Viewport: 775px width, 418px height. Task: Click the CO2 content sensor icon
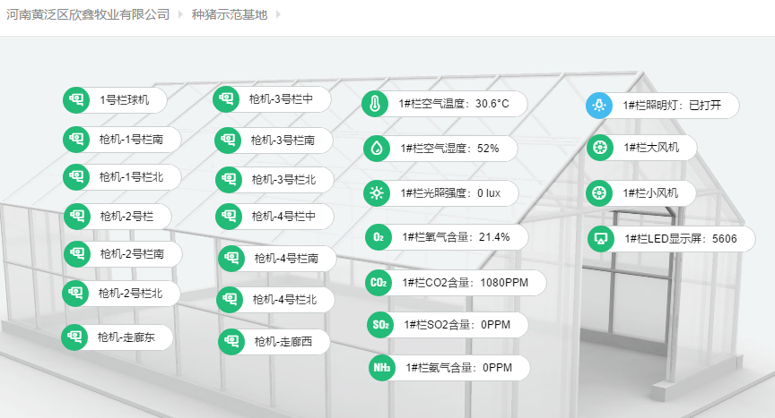(379, 283)
